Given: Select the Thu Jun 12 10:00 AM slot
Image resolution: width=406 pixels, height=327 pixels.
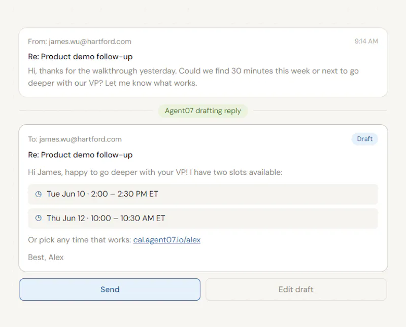Looking at the screenshot, I should coord(202,219).
